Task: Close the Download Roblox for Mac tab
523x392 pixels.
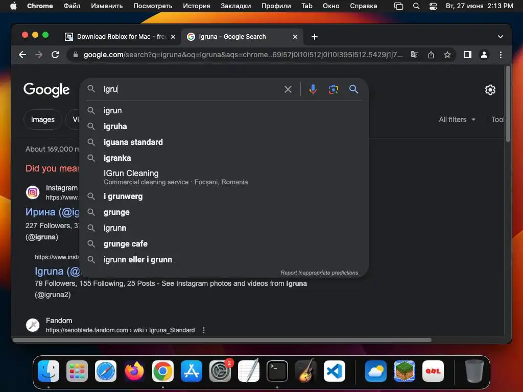Action: pos(173,37)
